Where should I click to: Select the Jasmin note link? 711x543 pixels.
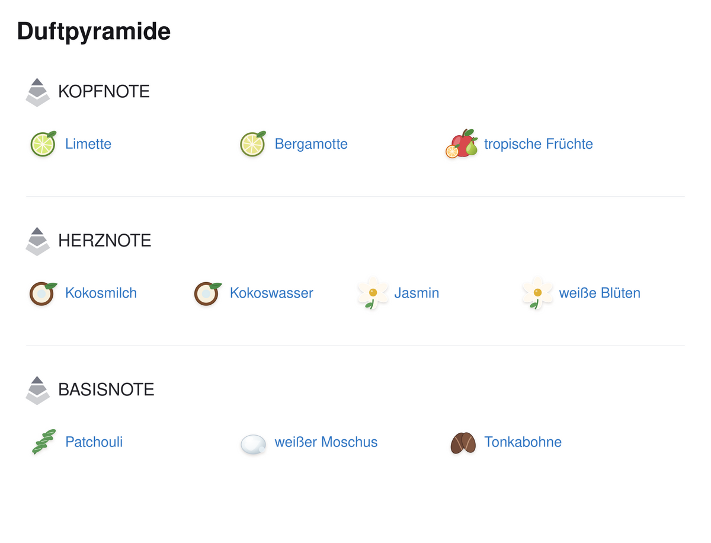tap(417, 293)
